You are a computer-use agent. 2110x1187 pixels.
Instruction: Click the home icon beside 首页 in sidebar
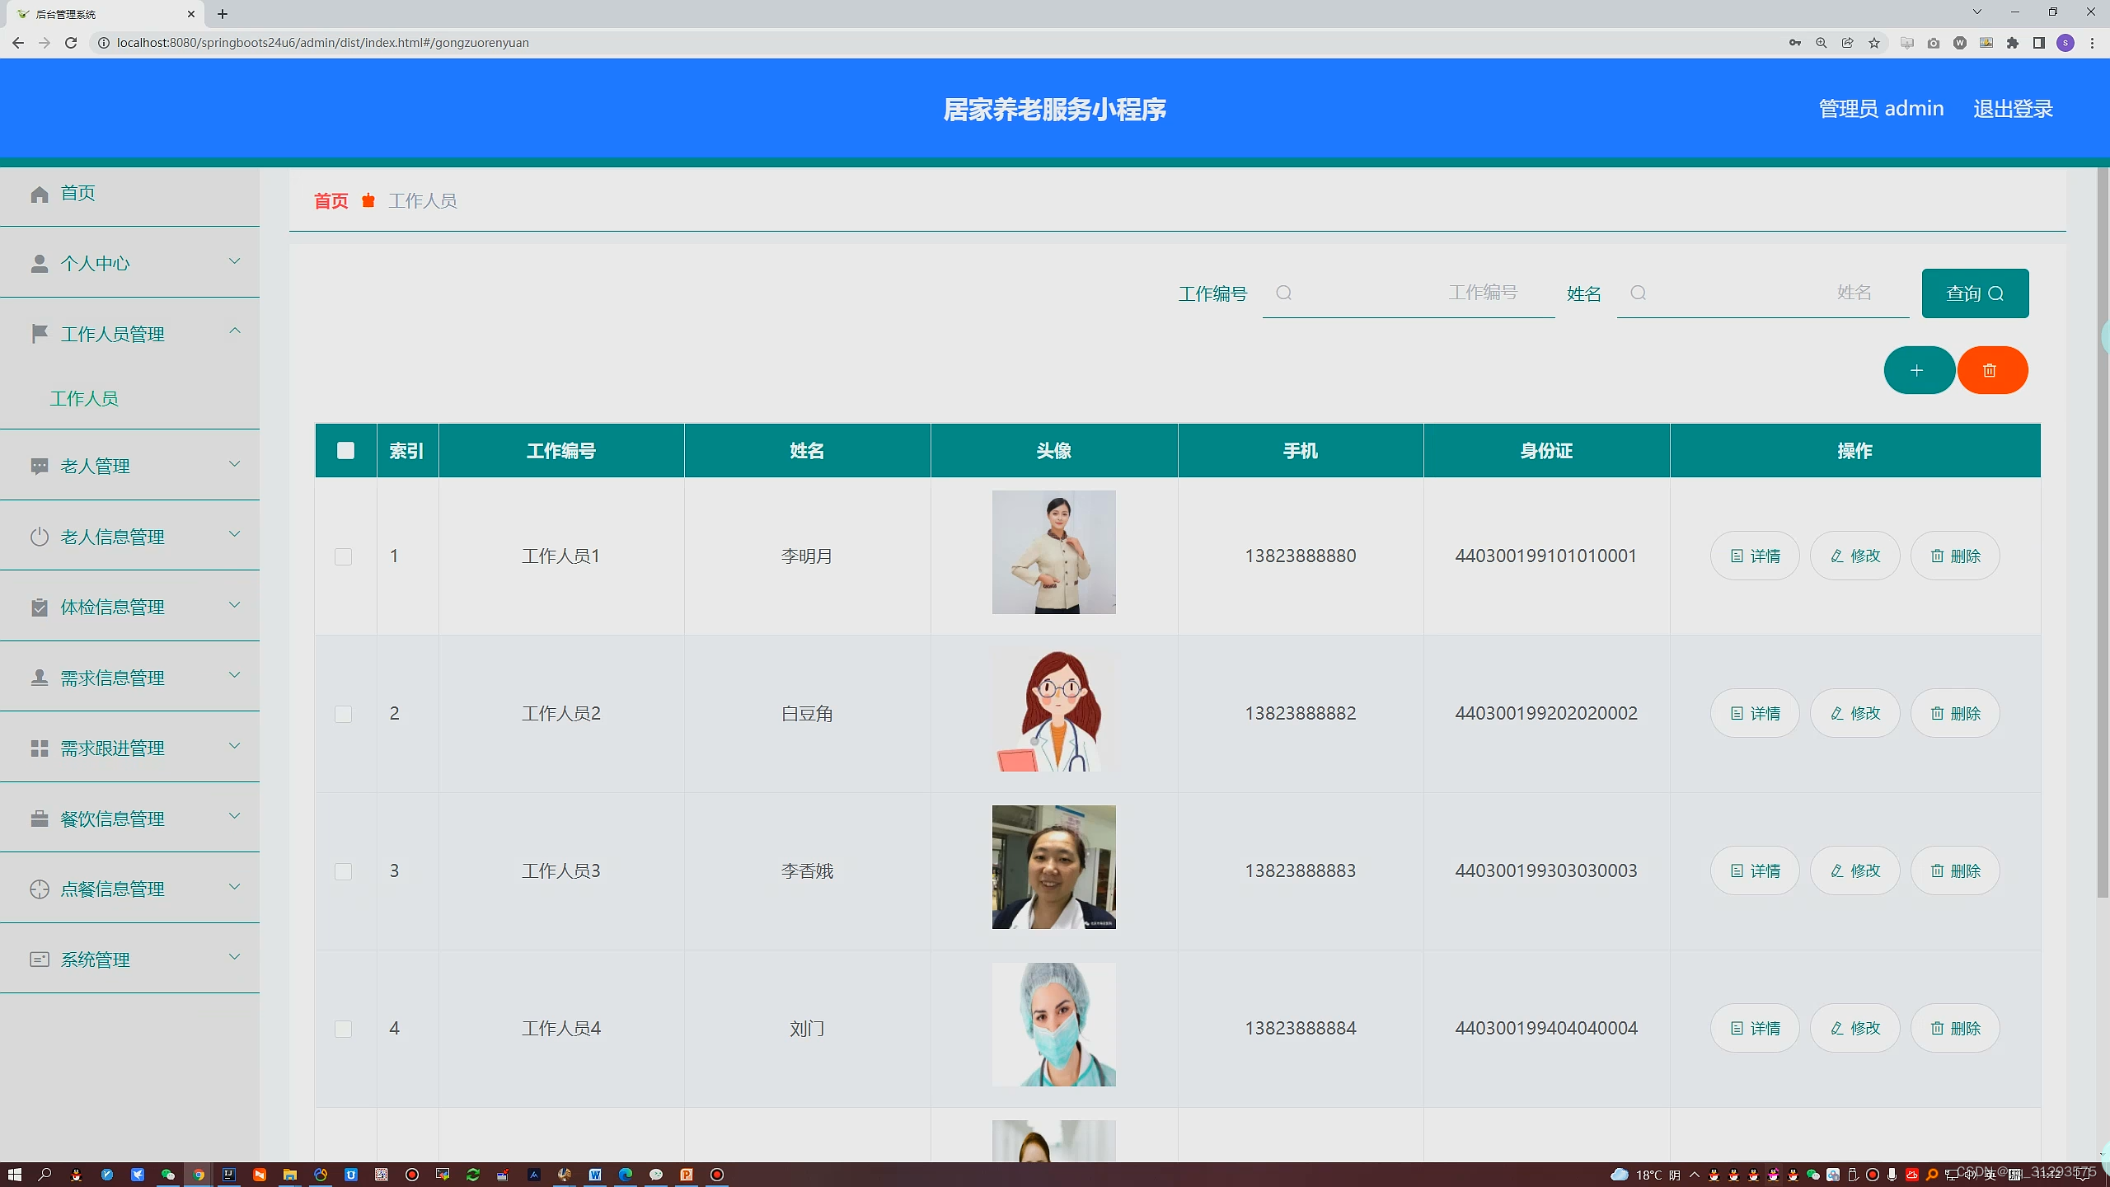39,194
